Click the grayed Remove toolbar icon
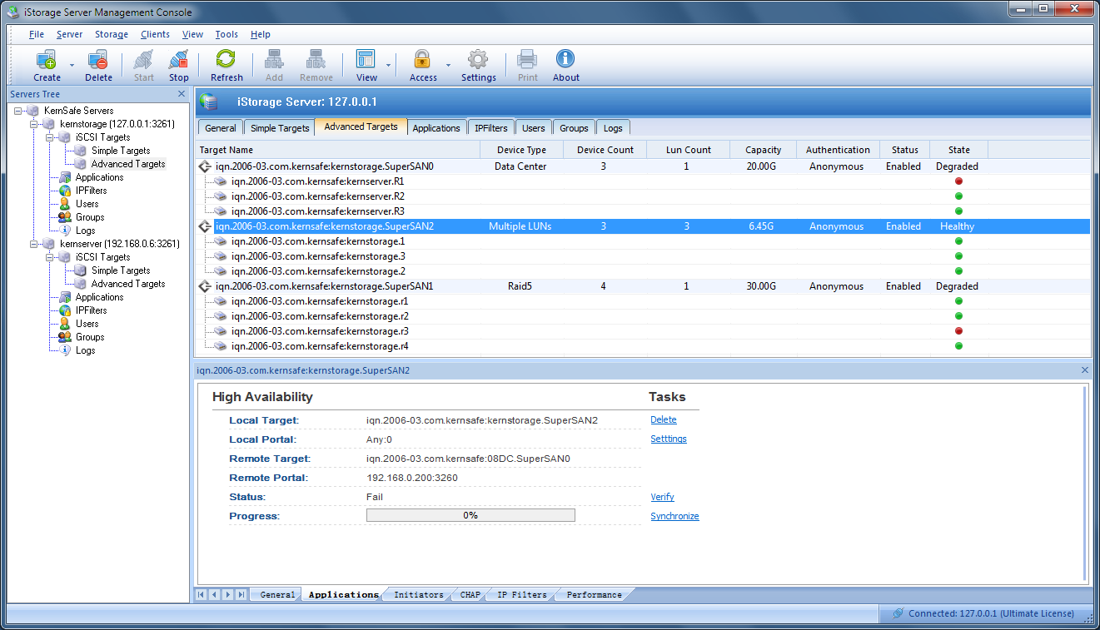The height and width of the screenshot is (630, 1100). (316, 60)
